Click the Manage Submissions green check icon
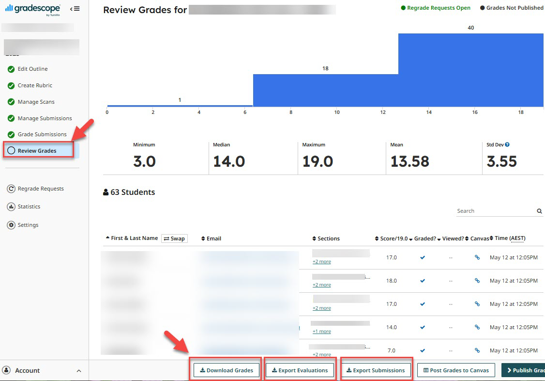Viewport: 545px width, 381px height. [11, 118]
